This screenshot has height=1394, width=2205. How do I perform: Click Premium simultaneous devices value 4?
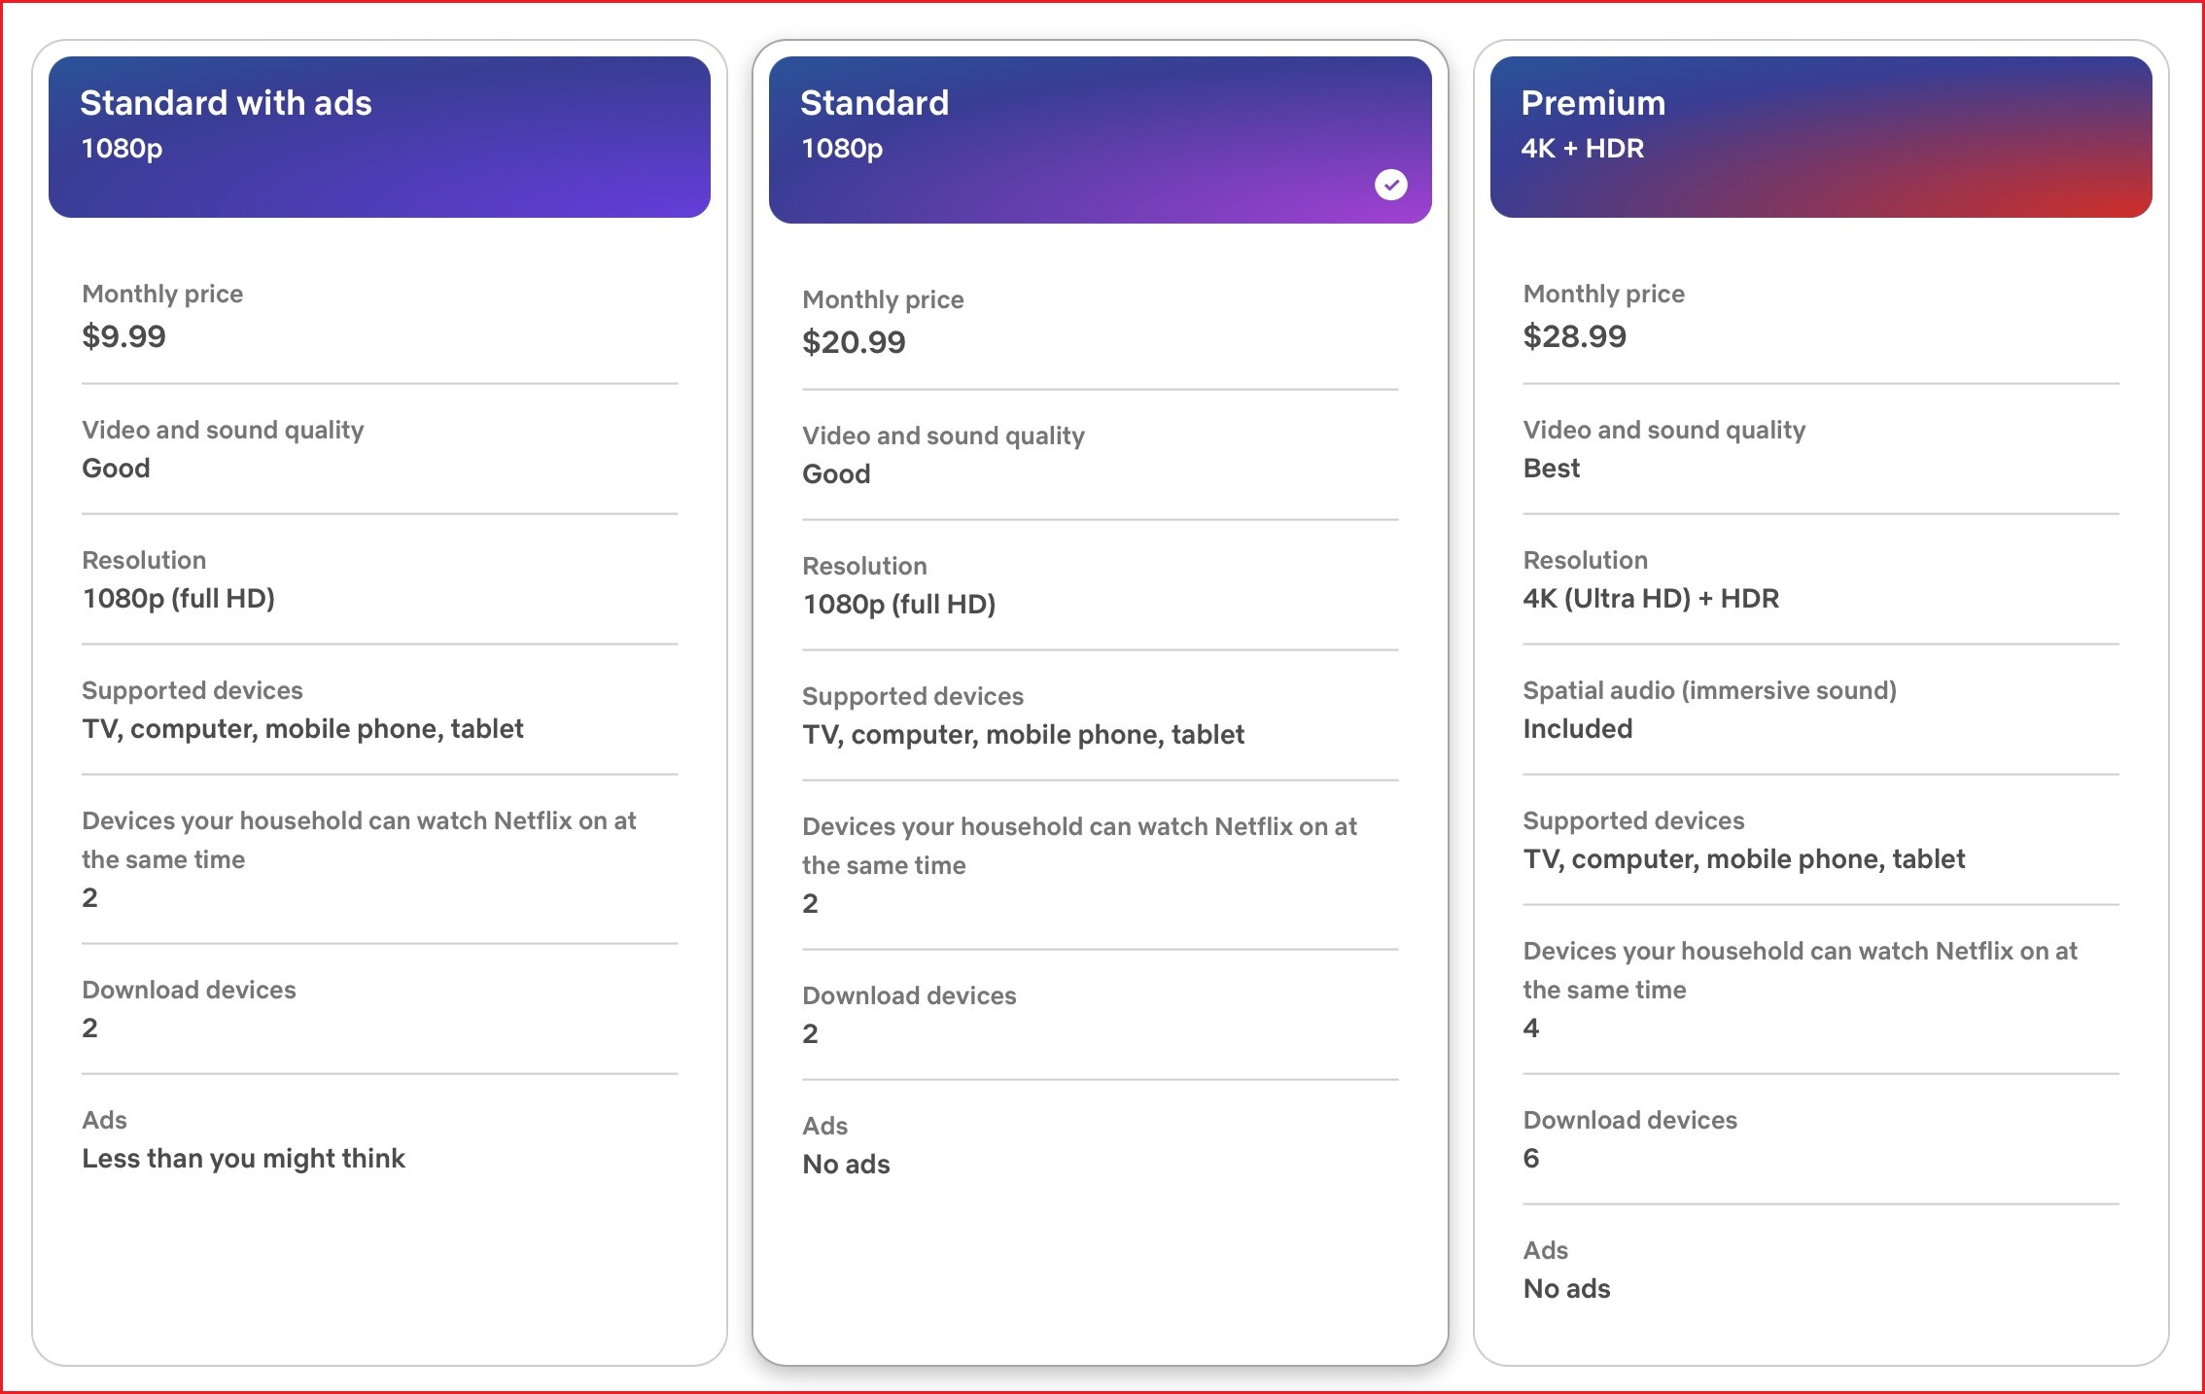pos(1531,1028)
